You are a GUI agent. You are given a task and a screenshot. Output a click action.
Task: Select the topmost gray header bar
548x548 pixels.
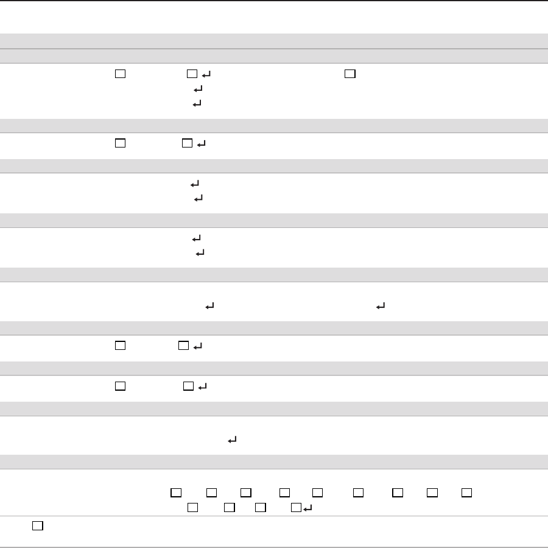click(x=274, y=41)
